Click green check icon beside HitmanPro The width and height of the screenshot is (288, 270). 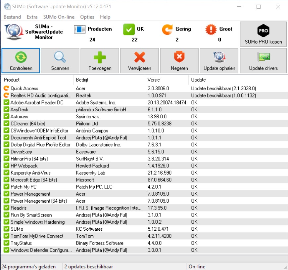6,159
